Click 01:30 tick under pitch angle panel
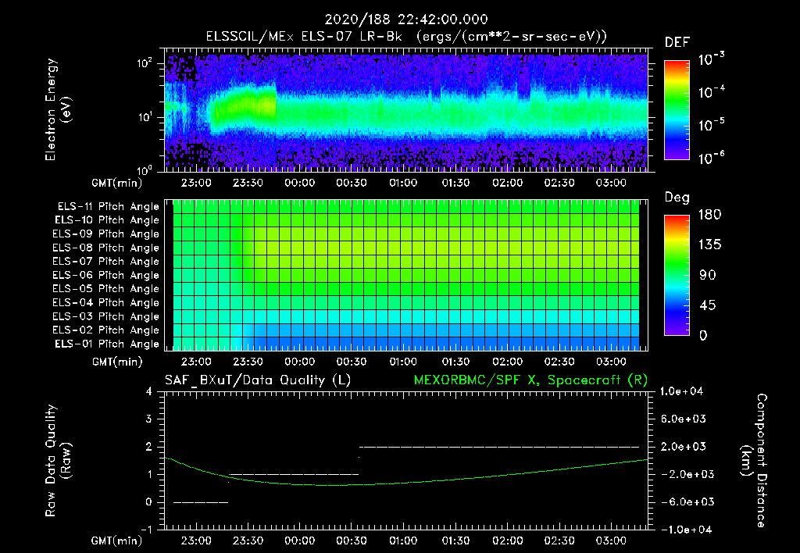 455,362
